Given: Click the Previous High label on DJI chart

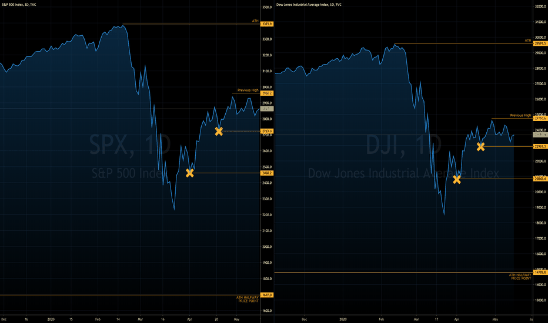Looking at the screenshot, I should tap(520, 115).
